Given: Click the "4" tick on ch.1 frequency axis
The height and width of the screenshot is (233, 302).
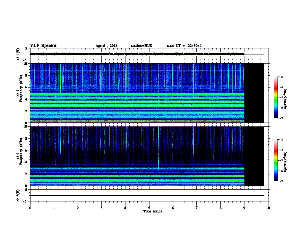Looking at the screenshot, I should tap(27, 99).
